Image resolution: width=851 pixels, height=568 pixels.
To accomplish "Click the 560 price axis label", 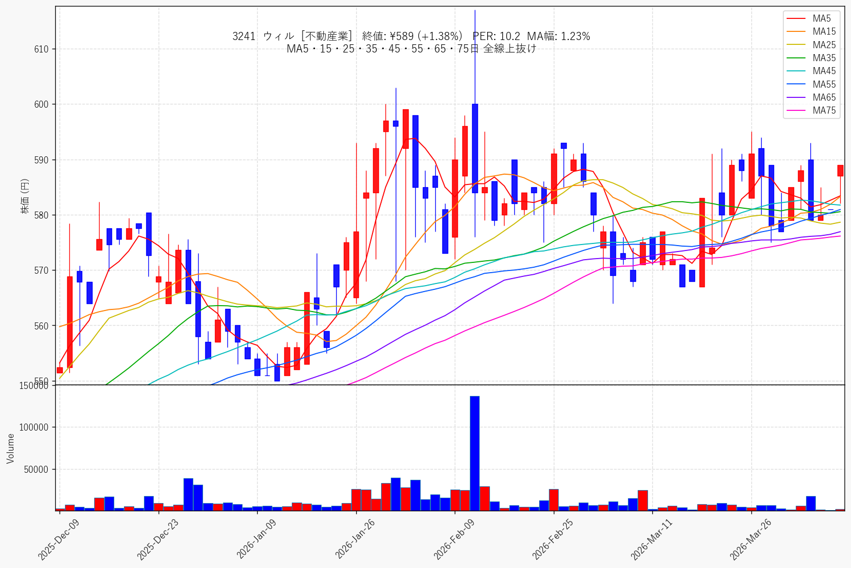I will click(x=41, y=326).
